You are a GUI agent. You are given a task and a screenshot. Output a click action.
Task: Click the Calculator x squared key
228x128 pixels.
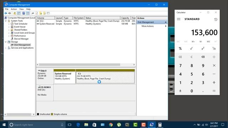203,48
